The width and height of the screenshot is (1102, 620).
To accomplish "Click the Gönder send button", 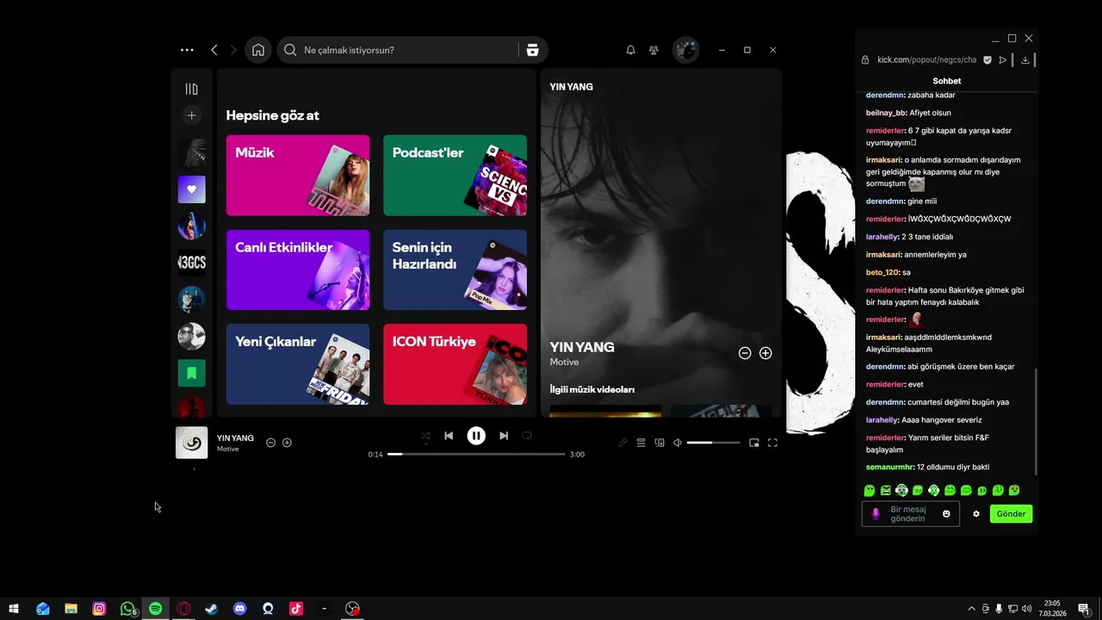I will (1011, 514).
